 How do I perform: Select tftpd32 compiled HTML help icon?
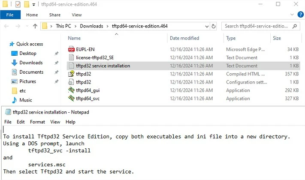click(71, 74)
